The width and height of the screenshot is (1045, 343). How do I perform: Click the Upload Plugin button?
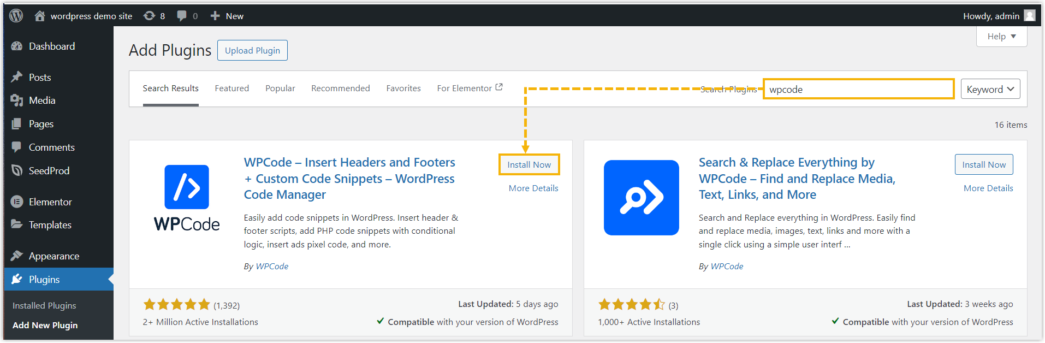(252, 51)
